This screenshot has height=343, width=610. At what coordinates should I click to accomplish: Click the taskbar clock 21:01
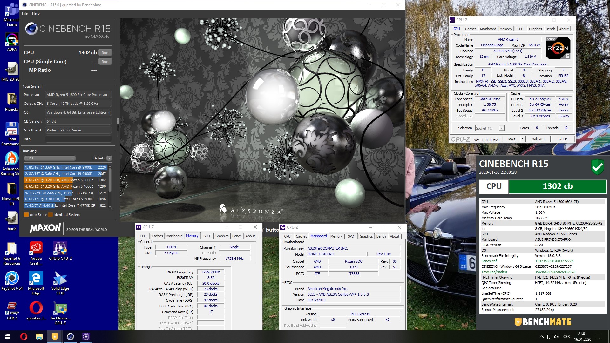(582, 337)
